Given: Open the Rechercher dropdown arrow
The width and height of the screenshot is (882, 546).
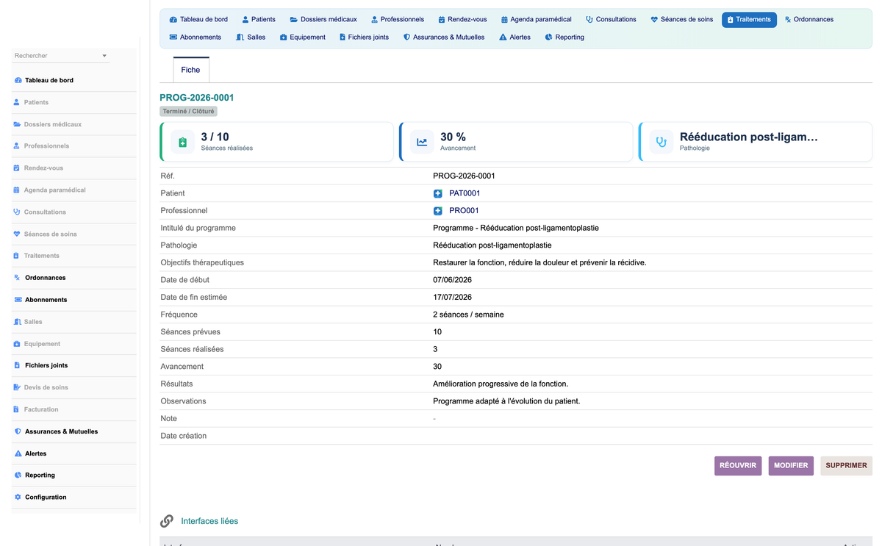Looking at the screenshot, I should coord(104,56).
